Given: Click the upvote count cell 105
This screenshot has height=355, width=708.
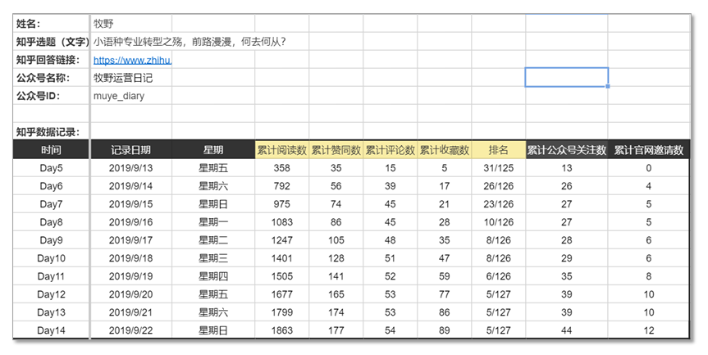Looking at the screenshot, I should [x=336, y=240].
